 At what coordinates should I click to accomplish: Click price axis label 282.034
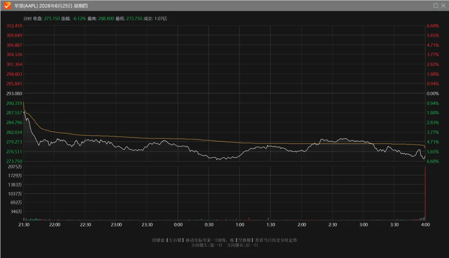(x=14, y=132)
